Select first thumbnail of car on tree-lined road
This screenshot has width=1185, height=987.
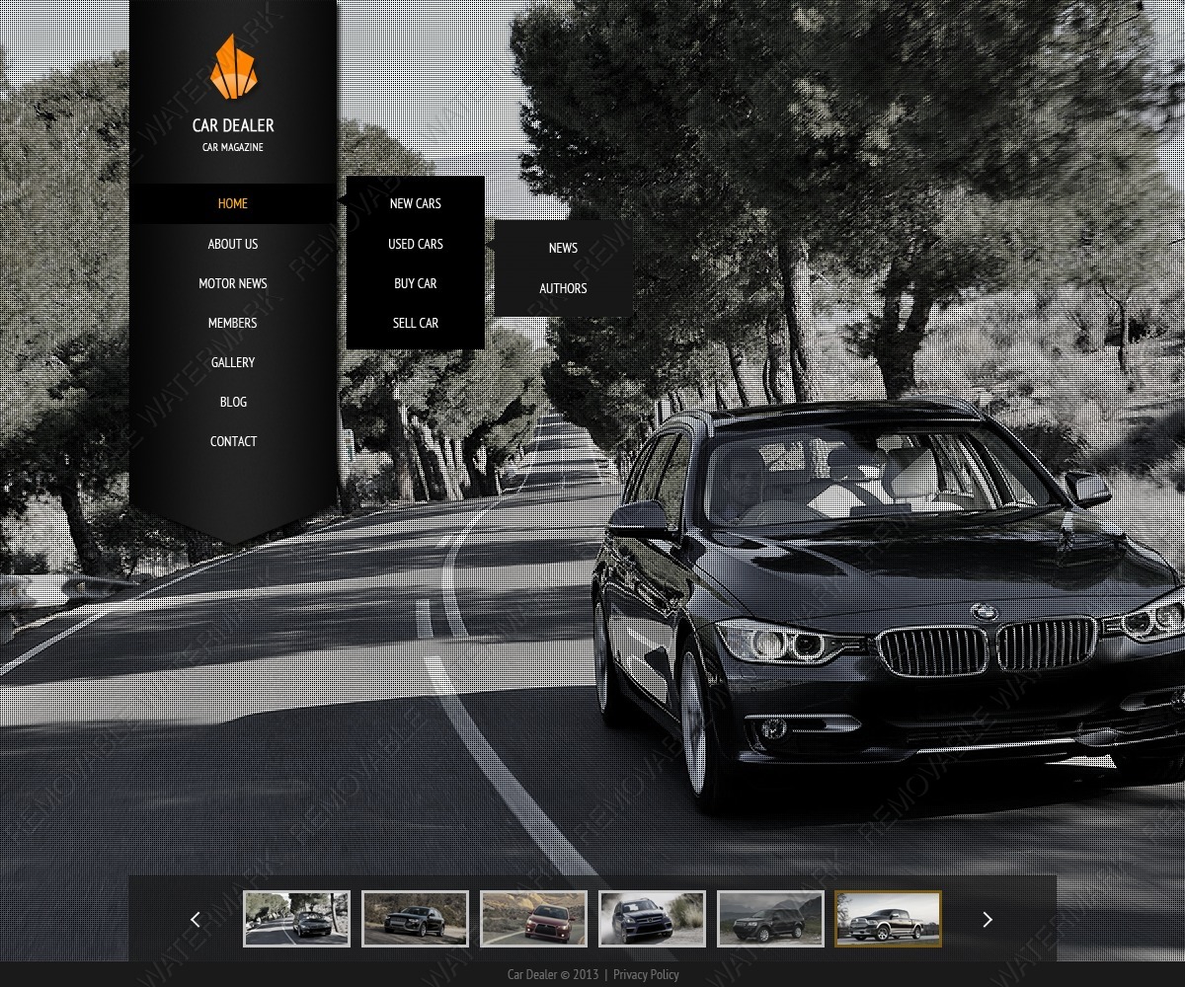pyautogui.click(x=296, y=919)
